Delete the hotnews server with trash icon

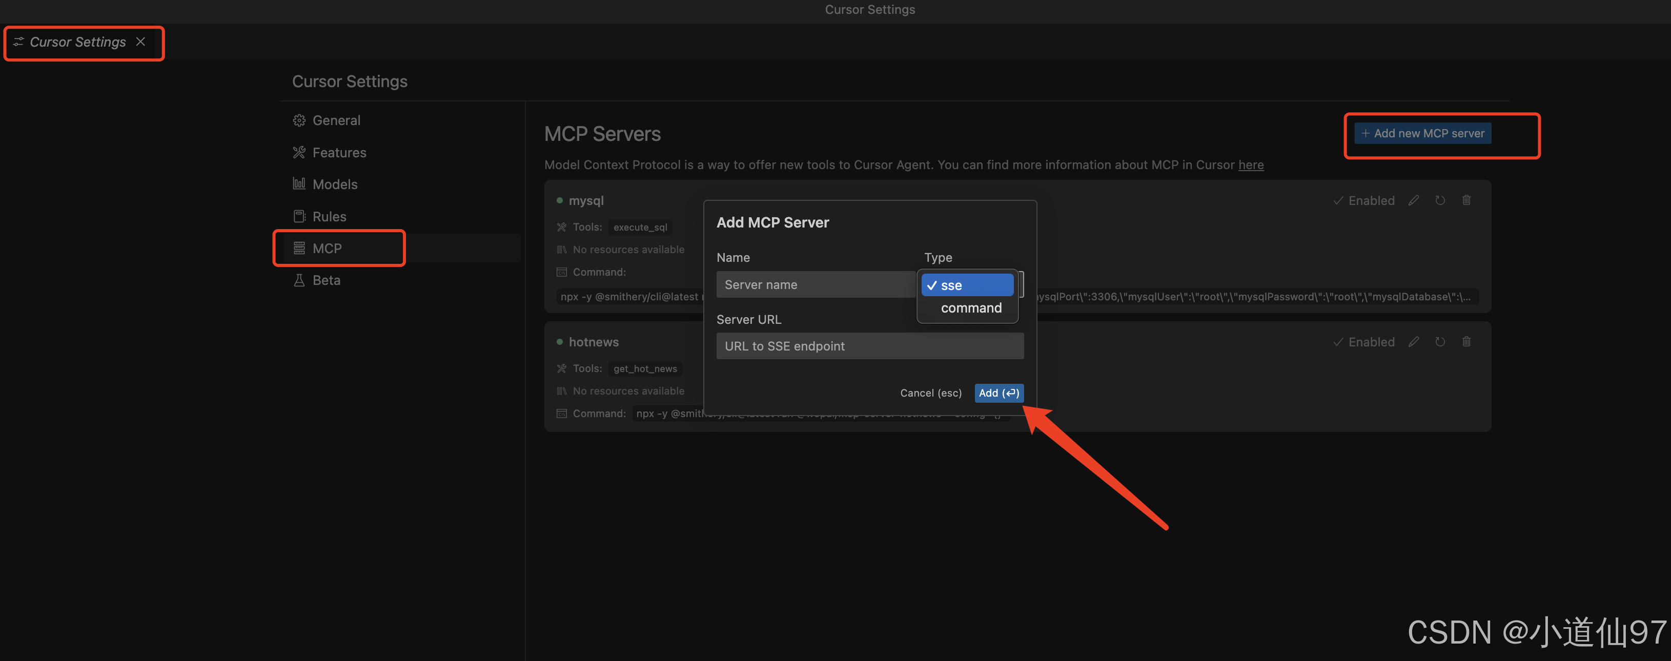[1466, 342]
